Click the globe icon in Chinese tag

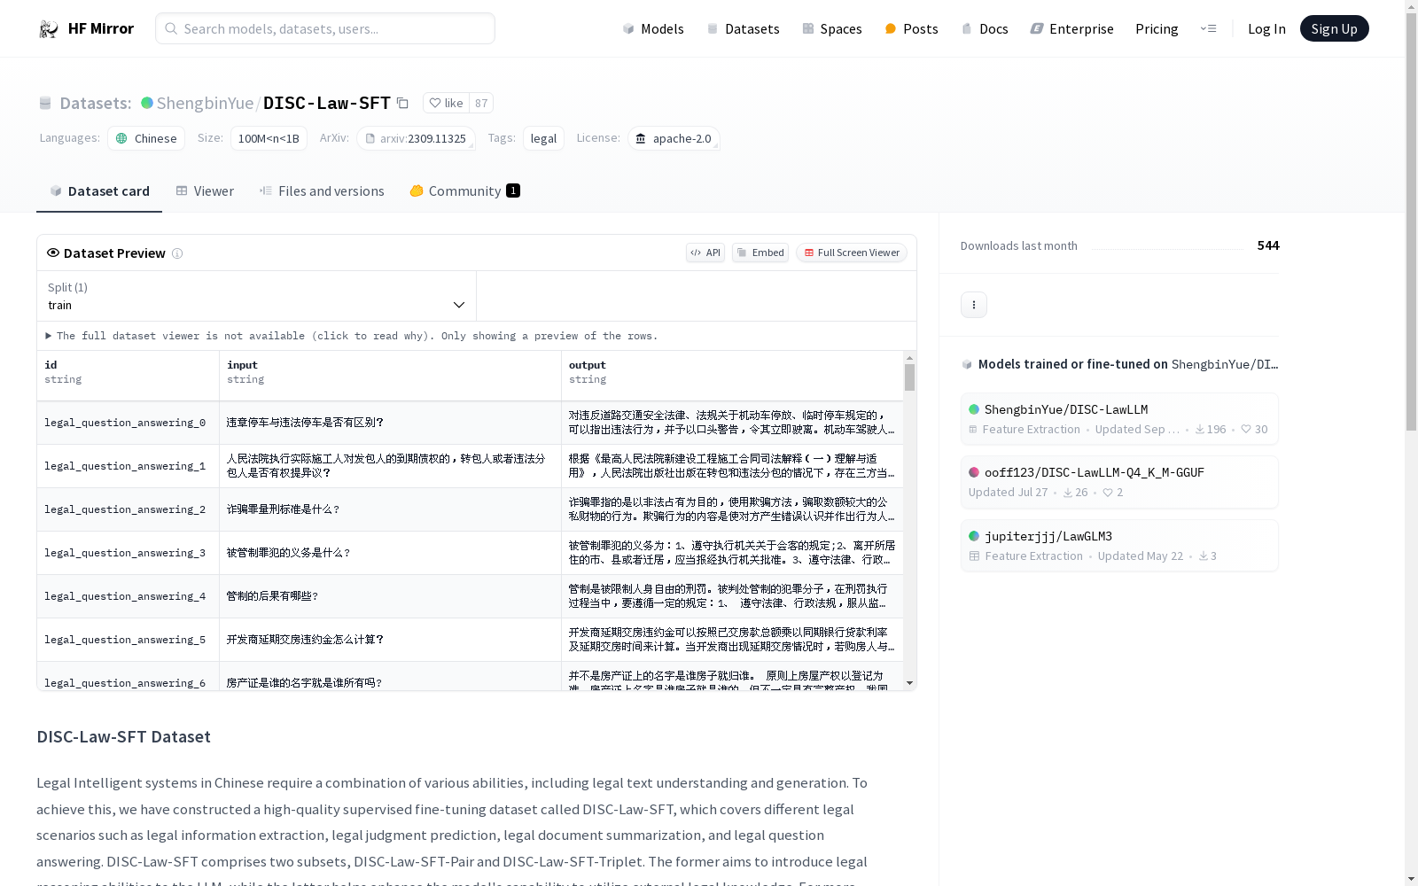pyautogui.click(x=122, y=138)
